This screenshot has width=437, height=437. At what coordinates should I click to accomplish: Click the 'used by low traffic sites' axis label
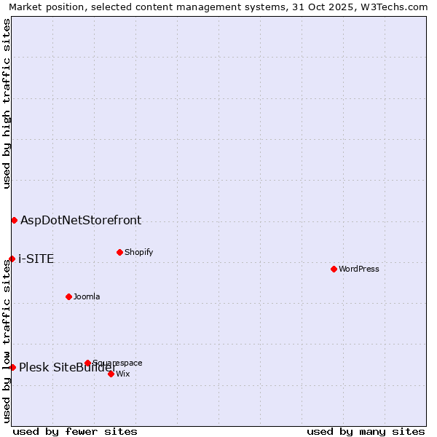[x=7, y=341]
